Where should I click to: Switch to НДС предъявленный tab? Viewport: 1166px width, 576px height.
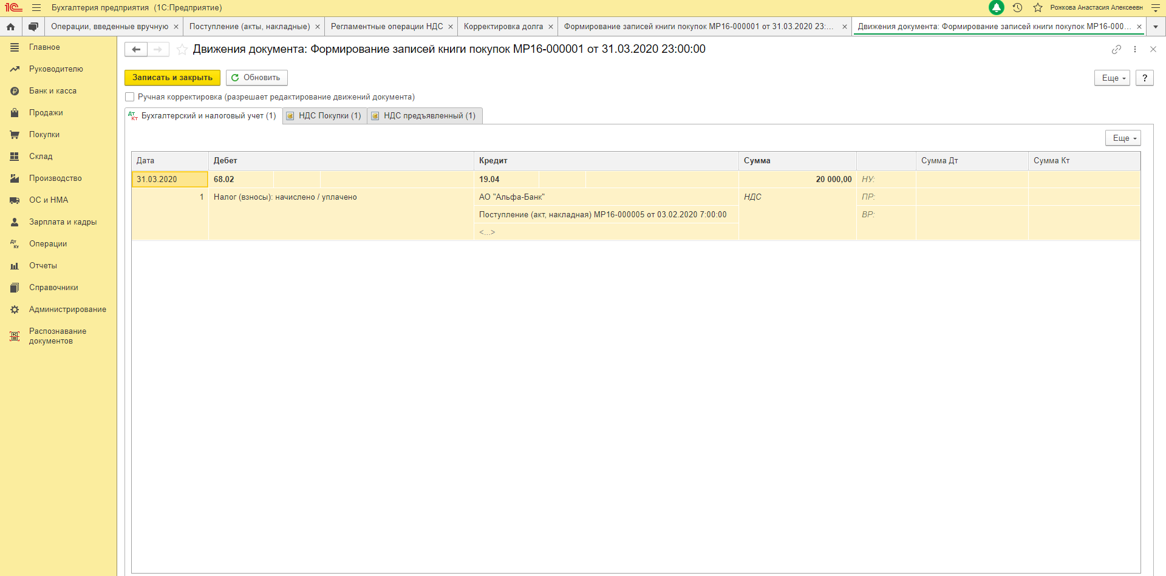click(424, 116)
